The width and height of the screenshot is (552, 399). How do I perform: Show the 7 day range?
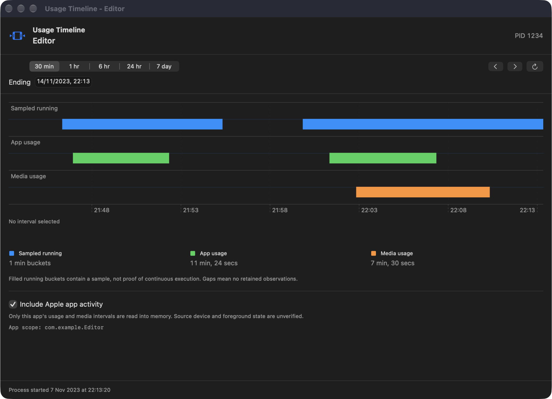(164, 66)
